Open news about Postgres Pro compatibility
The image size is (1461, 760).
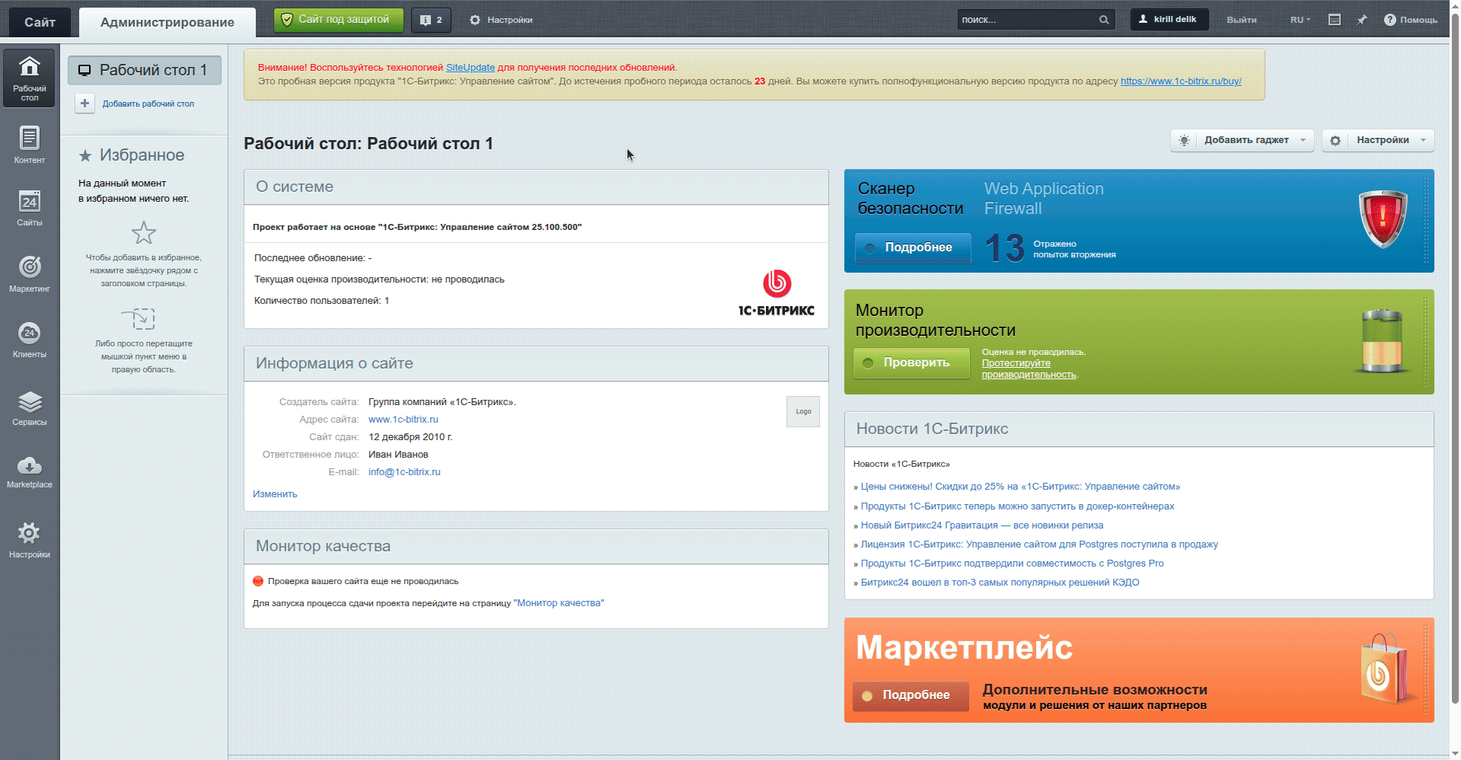pos(1012,564)
